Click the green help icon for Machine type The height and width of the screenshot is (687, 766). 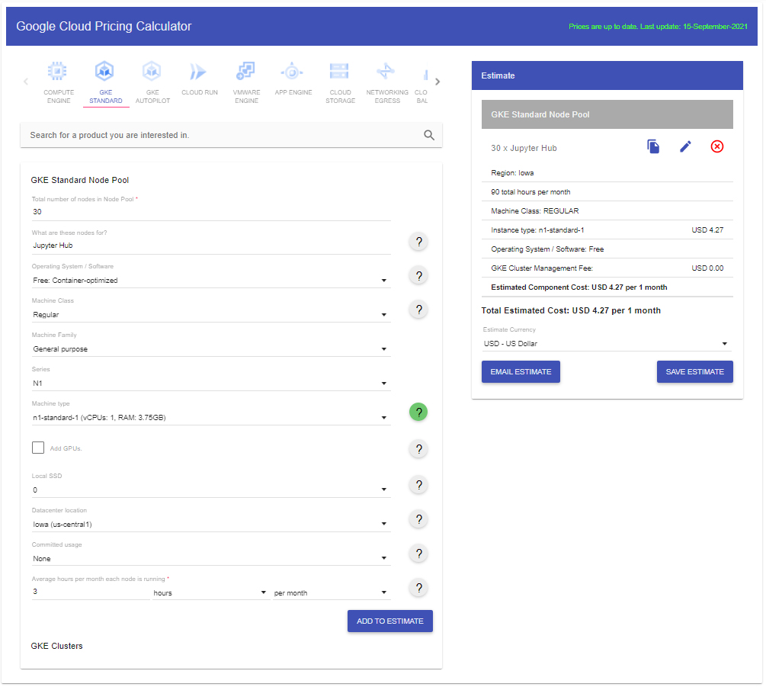(x=418, y=412)
